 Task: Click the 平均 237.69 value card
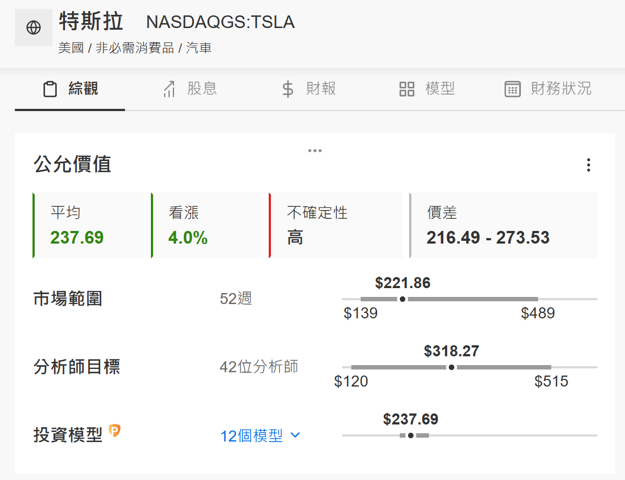tap(89, 225)
